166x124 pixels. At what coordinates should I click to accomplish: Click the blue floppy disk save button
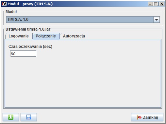click(x=29, y=117)
